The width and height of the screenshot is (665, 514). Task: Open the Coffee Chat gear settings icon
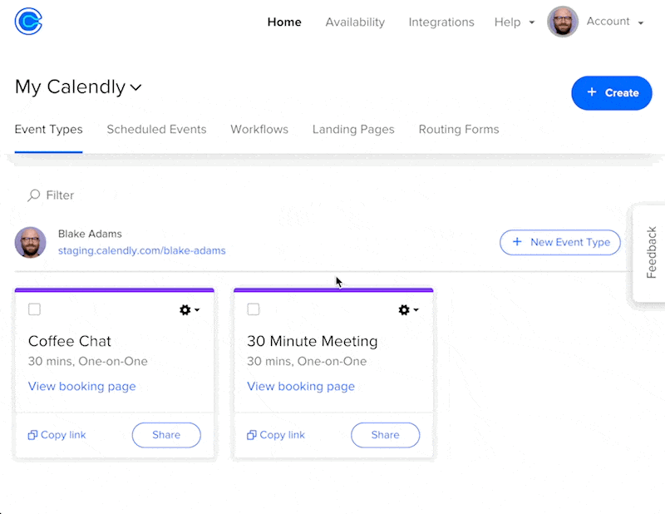[x=185, y=309]
